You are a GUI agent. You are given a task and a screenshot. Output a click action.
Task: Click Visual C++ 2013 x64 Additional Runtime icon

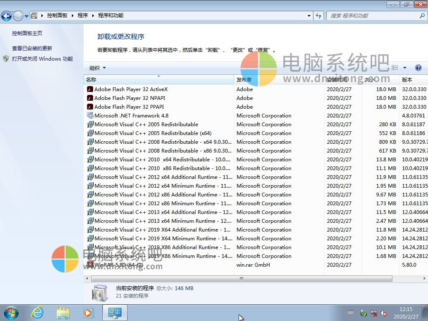coord(90,212)
